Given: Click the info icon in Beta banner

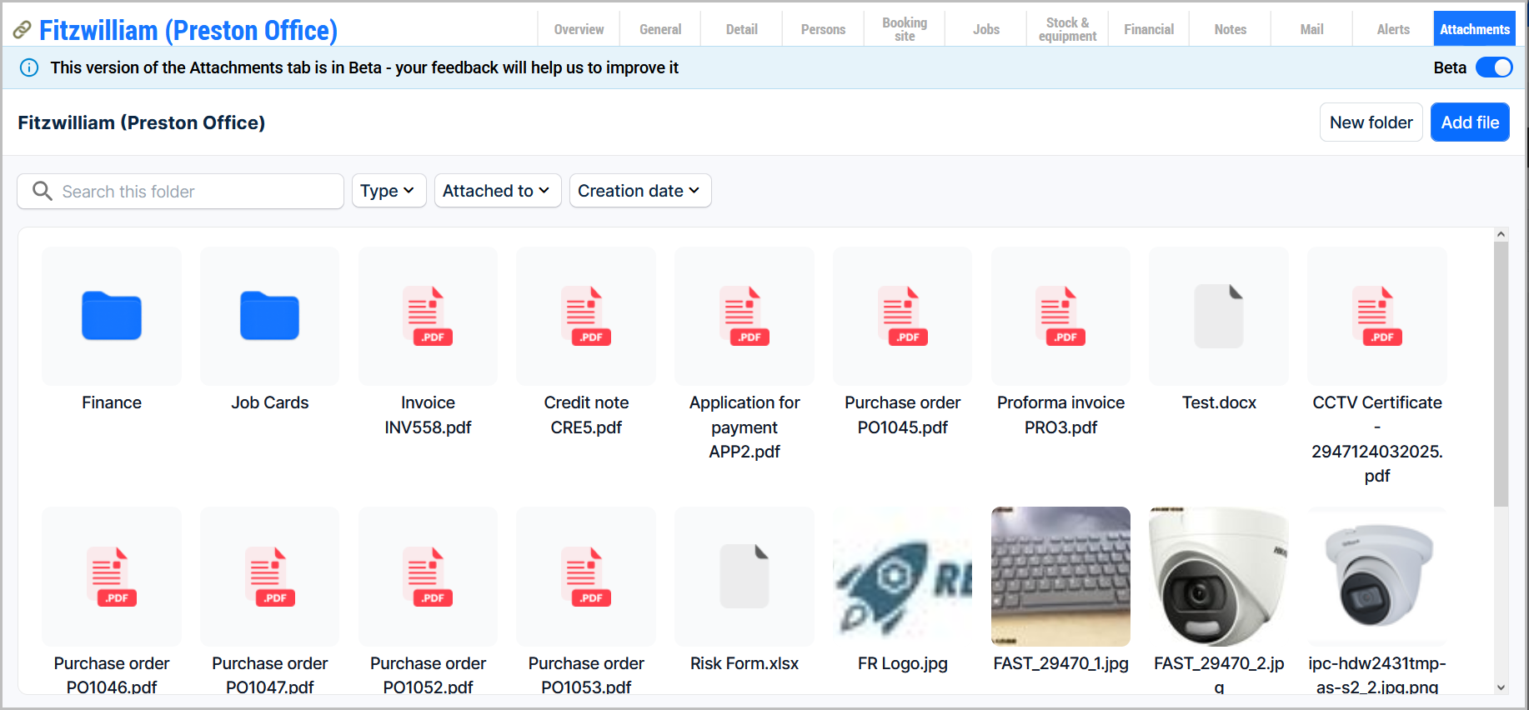Looking at the screenshot, I should (29, 67).
